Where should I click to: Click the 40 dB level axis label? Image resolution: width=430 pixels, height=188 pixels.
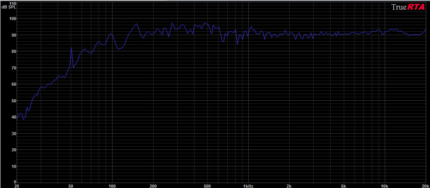coord(14,117)
